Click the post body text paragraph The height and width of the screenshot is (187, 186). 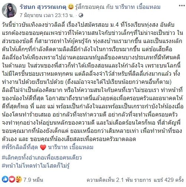pos(92,82)
